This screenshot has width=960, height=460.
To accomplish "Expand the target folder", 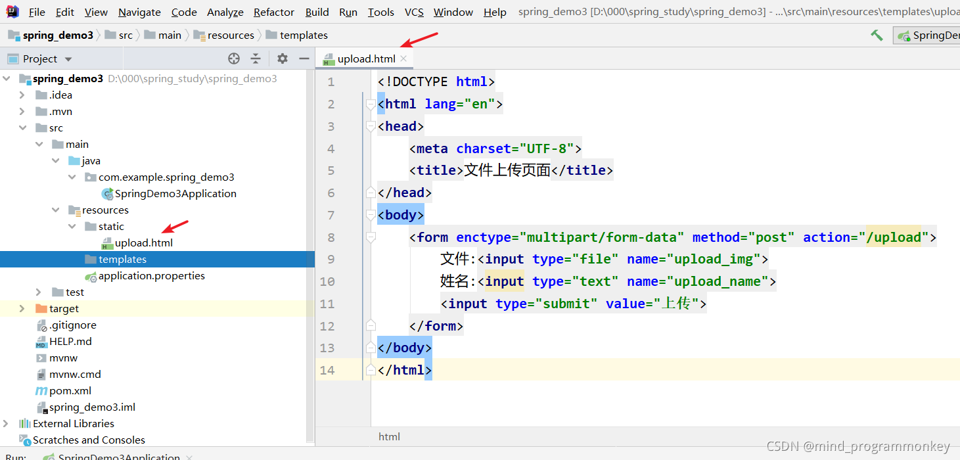I will 23,308.
